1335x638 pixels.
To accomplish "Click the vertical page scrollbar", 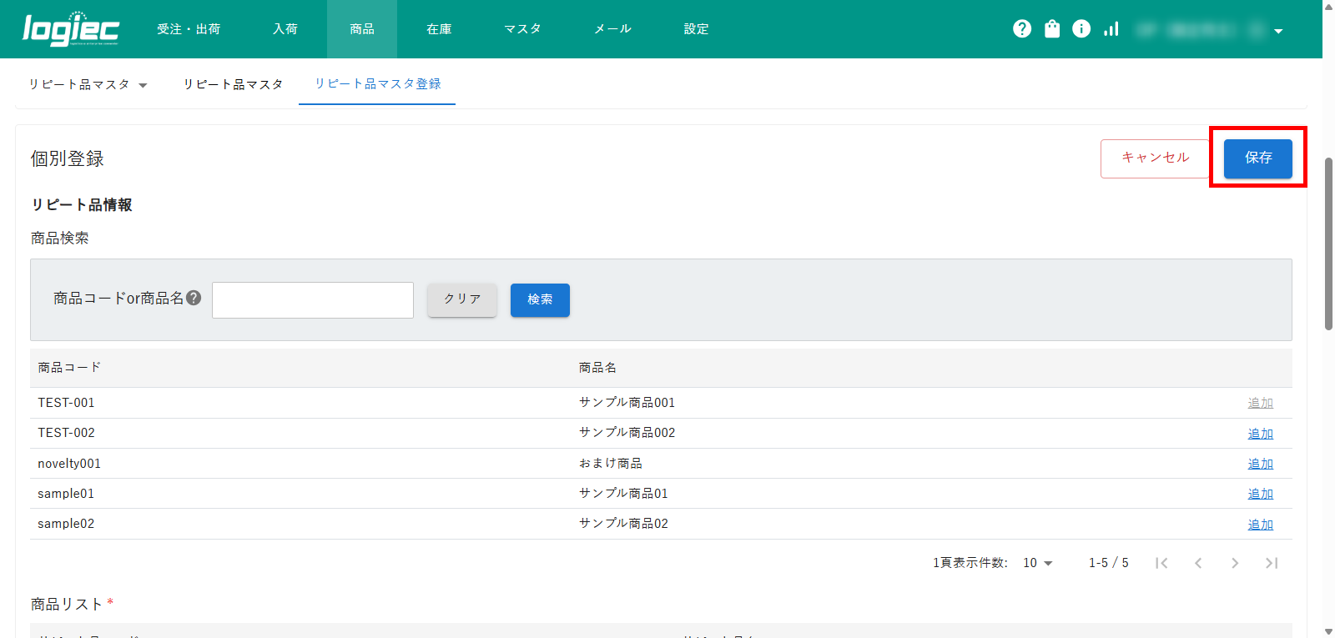I will [x=1328, y=242].
